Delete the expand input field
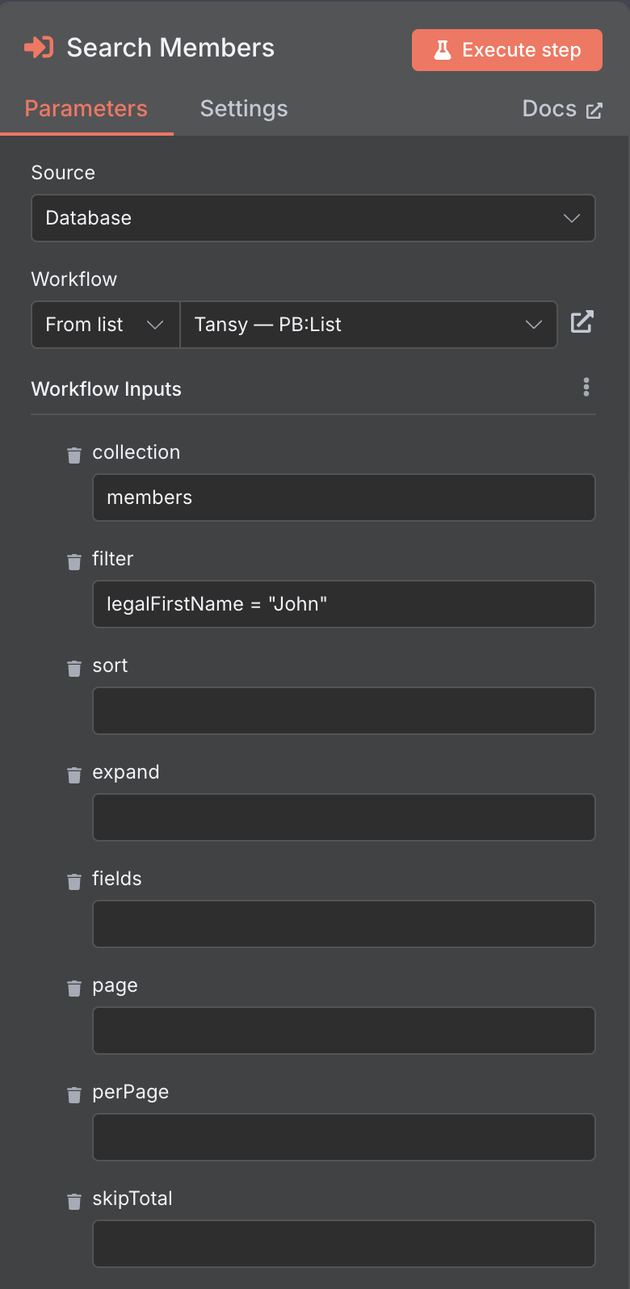Image resolution: width=630 pixels, height=1289 pixels. tap(74, 775)
